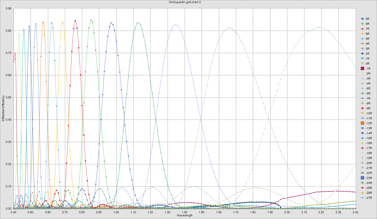The width and height of the screenshot is (377, 219).
Task: Select the -5R legend entry
Action: click(x=365, y=88)
